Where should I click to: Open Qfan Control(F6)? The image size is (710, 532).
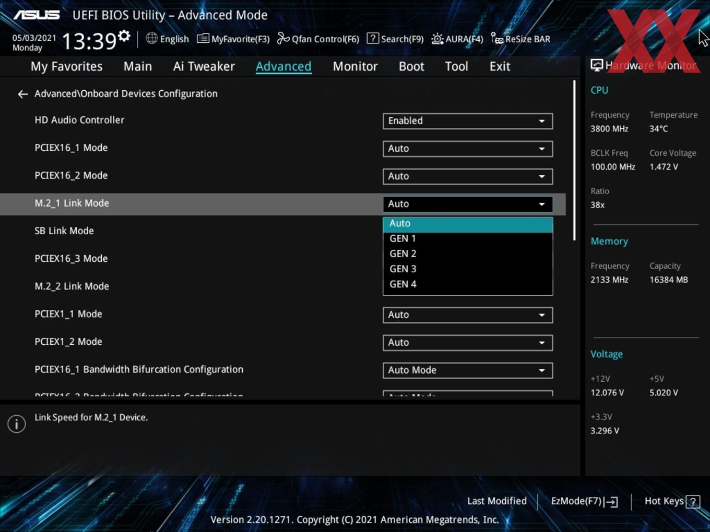click(318, 39)
